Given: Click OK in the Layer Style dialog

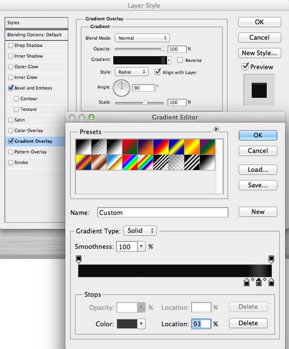Looking at the screenshot, I should point(260,22).
